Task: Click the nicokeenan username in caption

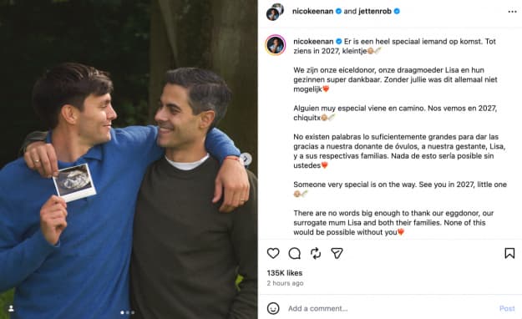Action: coord(313,42)
